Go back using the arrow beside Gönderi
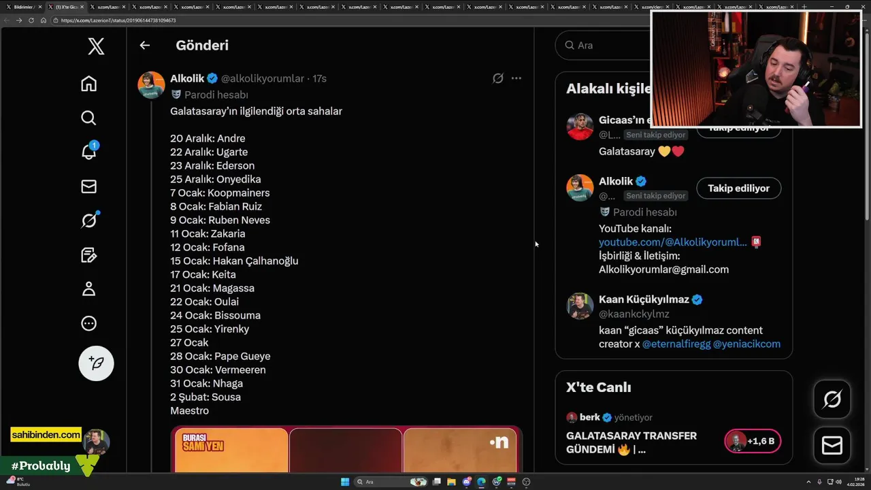 (x=144, y=46)
